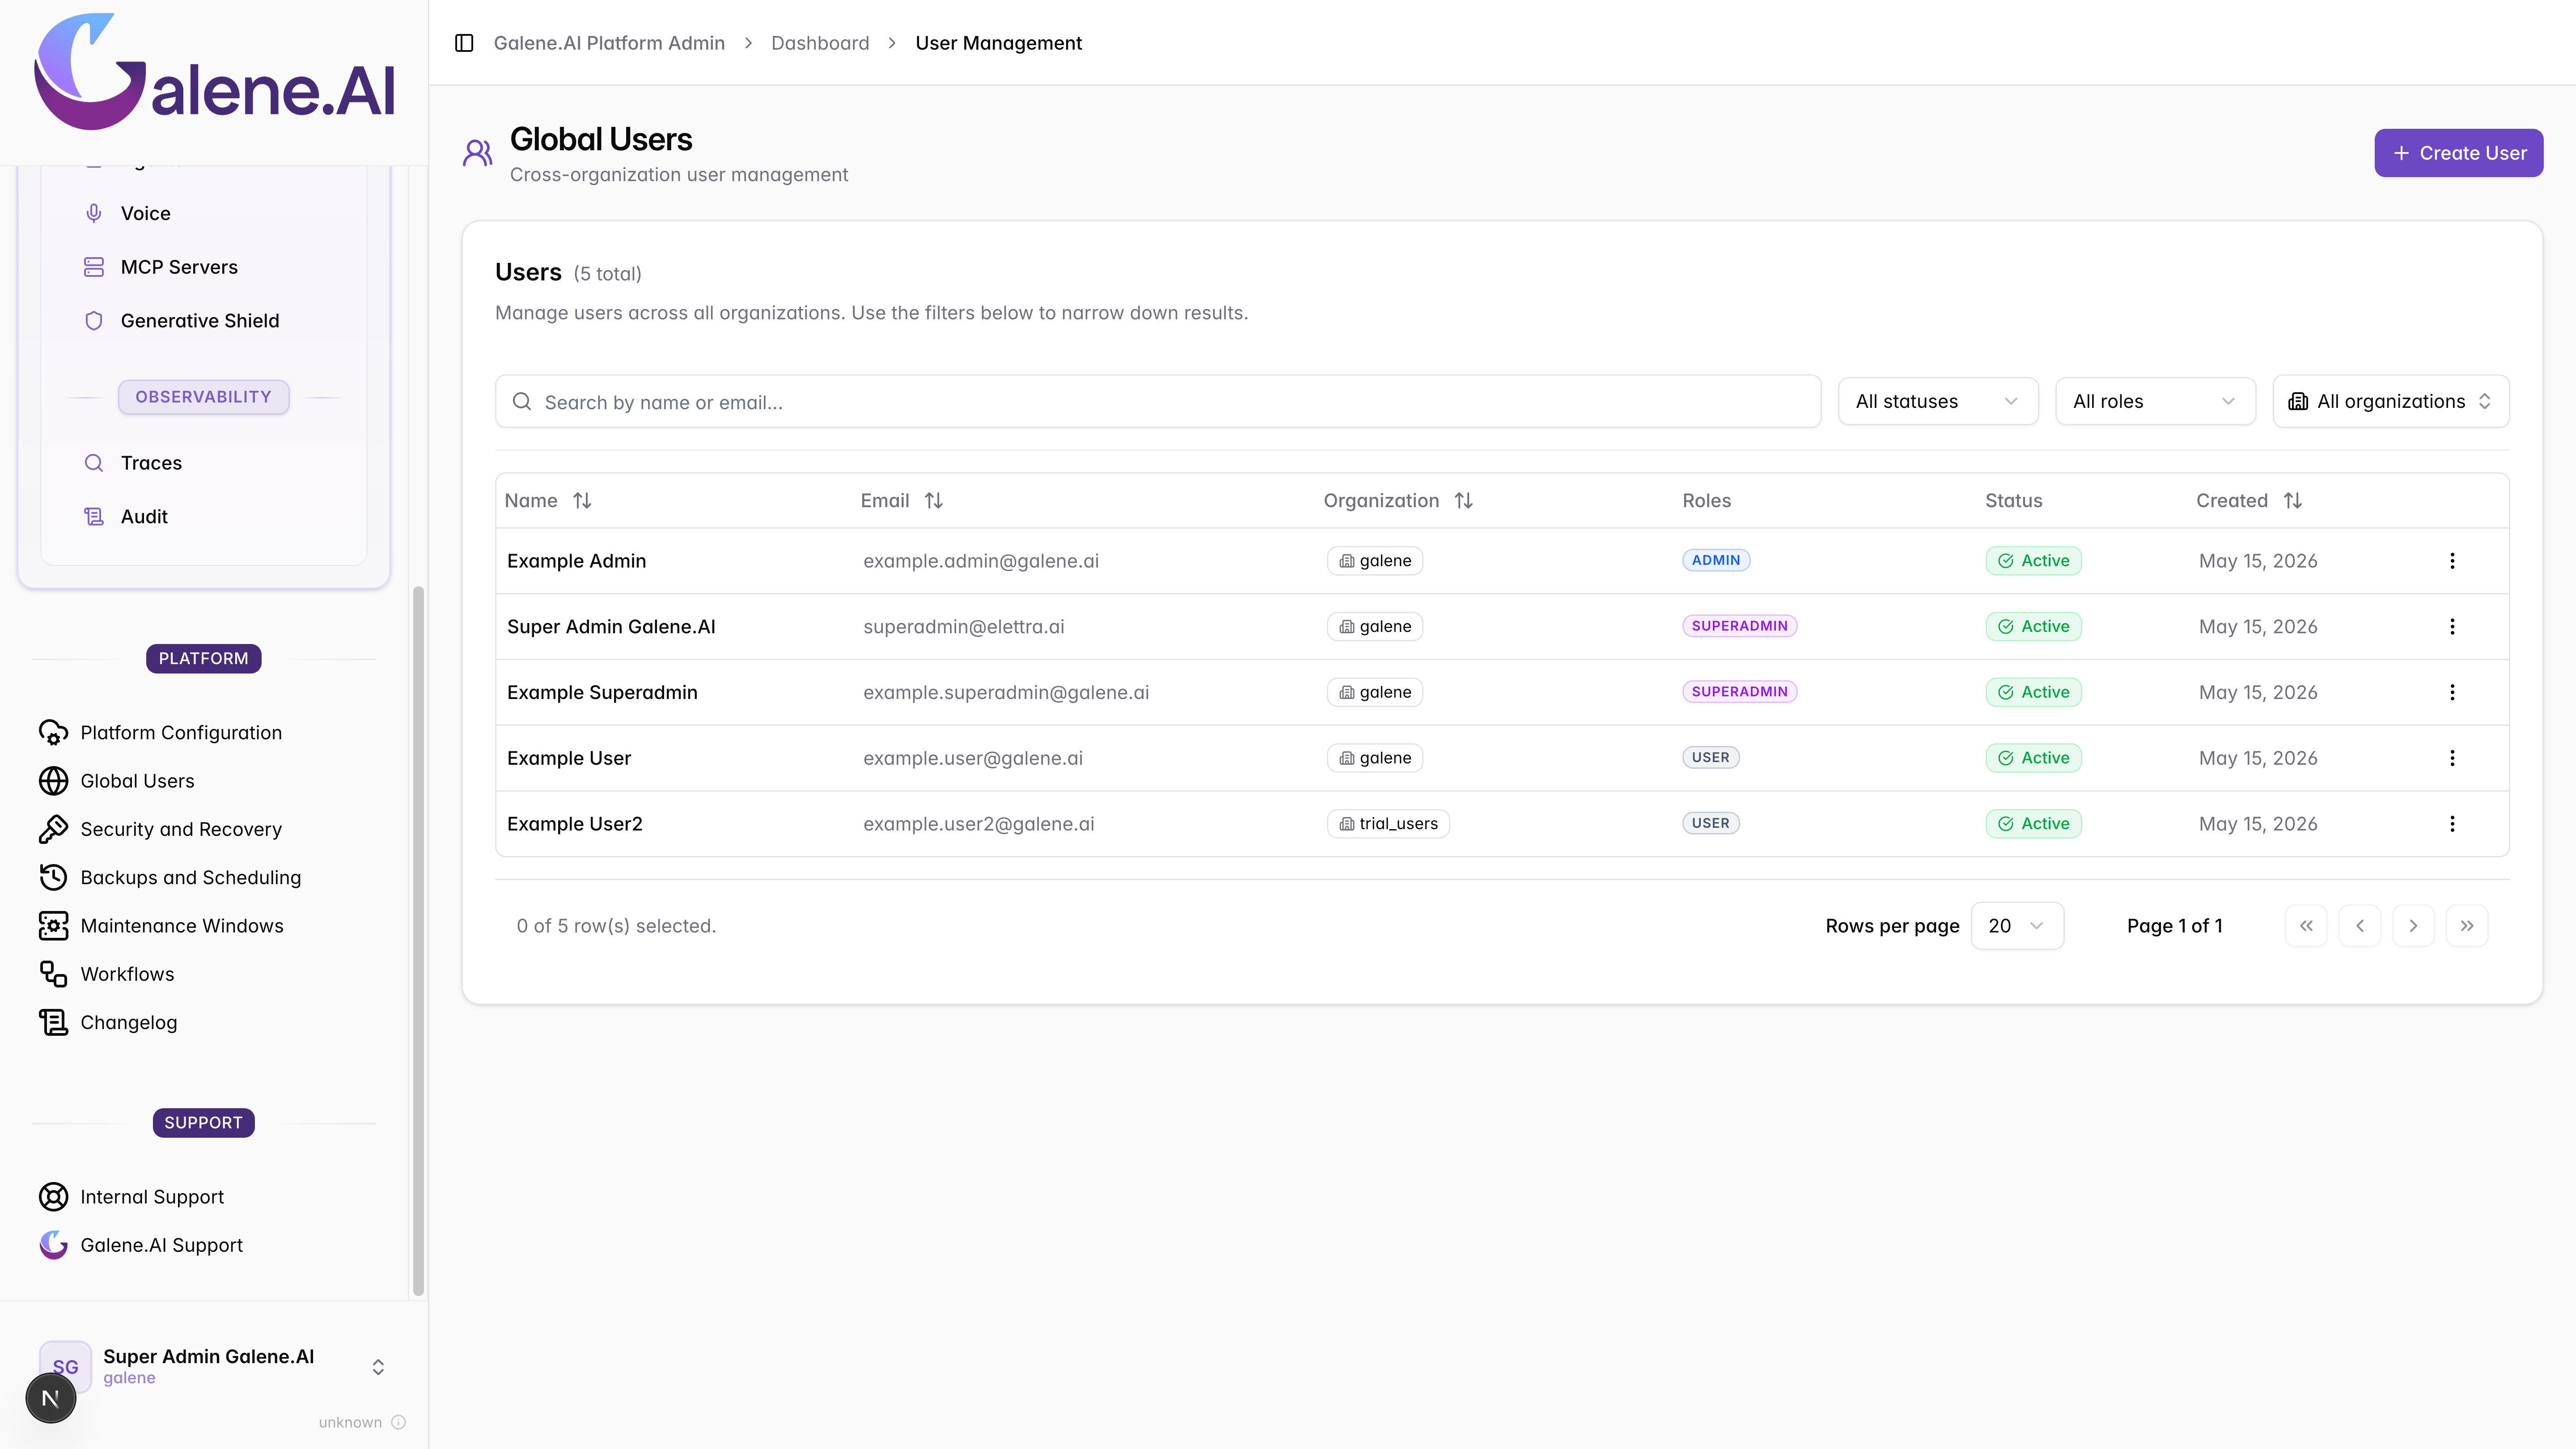
Task: Click the name Example Superadmin
Action: (602, 692)
